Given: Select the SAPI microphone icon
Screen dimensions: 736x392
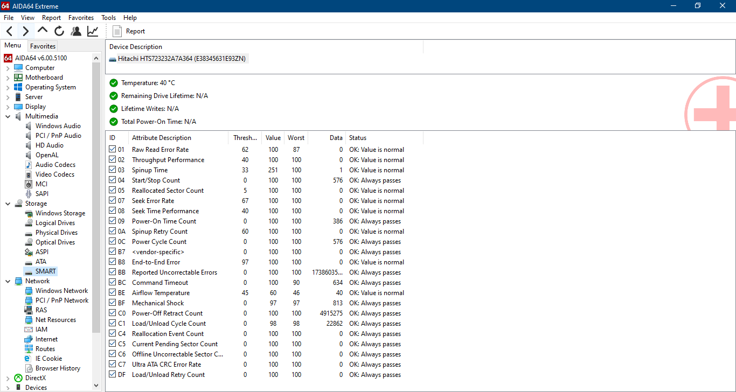Looking at the screenshot, I should click(29, 194).
